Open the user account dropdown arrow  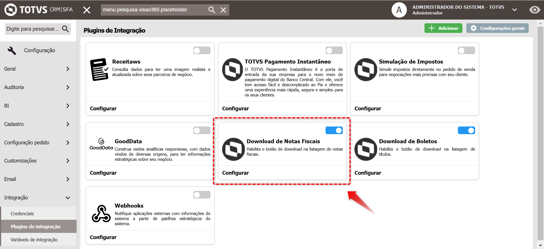tap(515, 10)
